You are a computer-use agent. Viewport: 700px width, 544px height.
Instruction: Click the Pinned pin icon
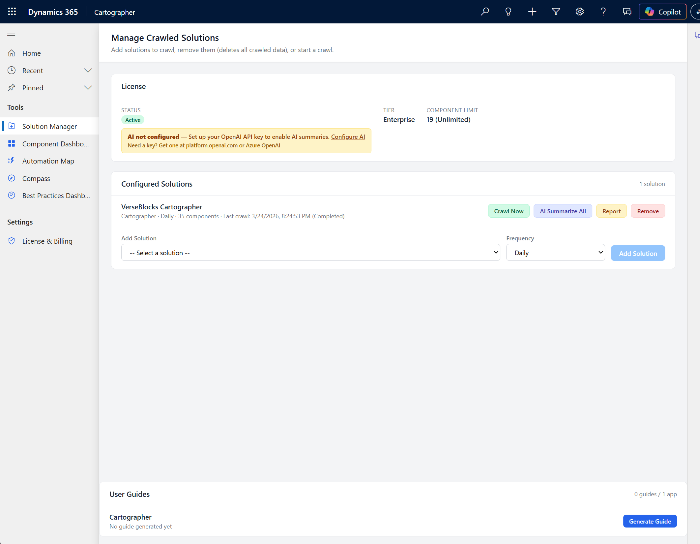coord(12,88)
